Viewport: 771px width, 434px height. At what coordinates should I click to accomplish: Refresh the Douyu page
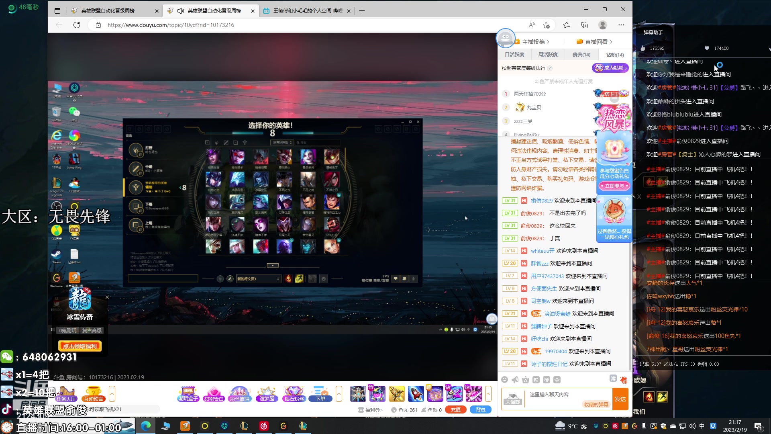point(77,25)
